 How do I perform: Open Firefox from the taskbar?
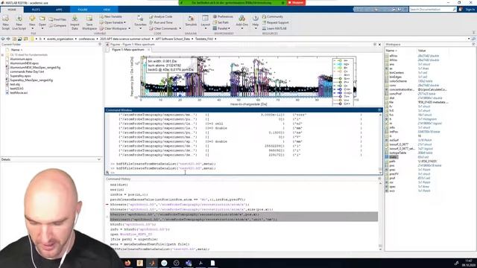(x=127, y=263)
